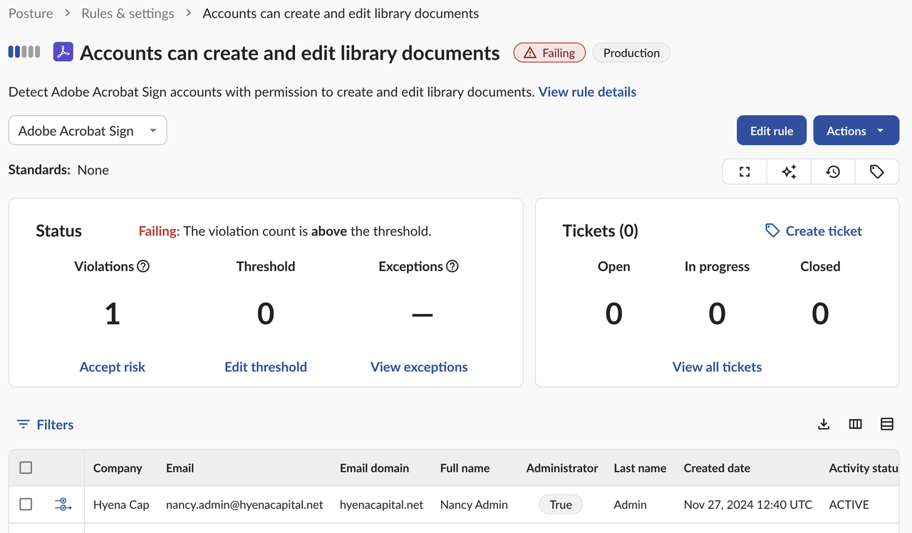Screen dimensions: 912x533
Task: Click the severity level bars indicator
Action: (24, 52)
